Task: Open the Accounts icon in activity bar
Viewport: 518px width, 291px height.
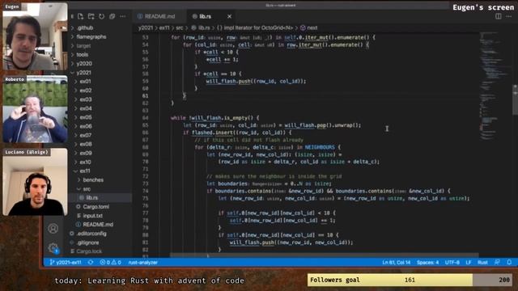Action: [53, 228]
